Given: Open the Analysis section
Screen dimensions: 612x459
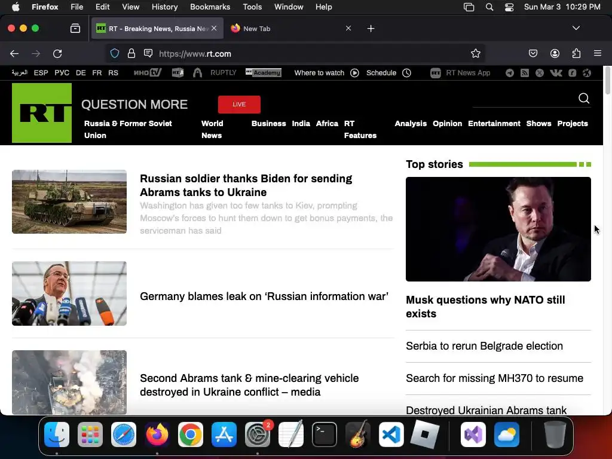Looking at the screenshot, I should point(411,123).
